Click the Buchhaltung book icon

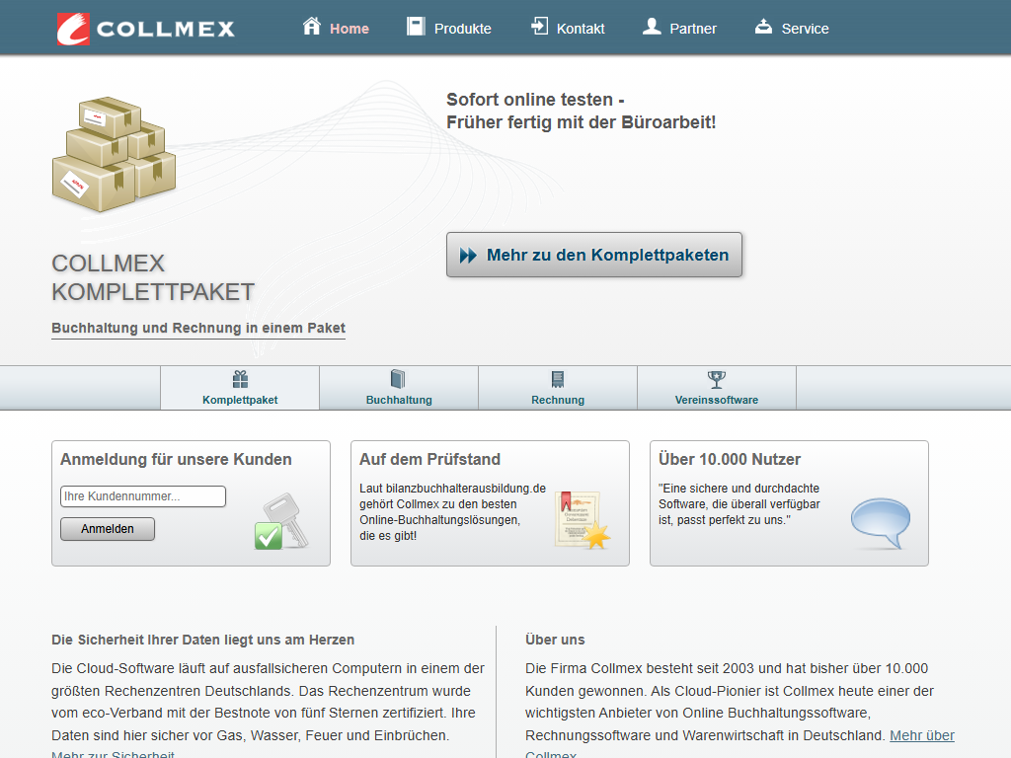point(399,379)
